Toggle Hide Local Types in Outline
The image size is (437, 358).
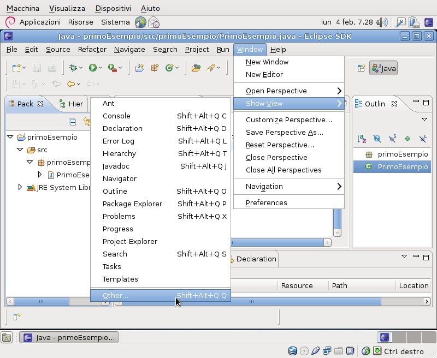423,139
